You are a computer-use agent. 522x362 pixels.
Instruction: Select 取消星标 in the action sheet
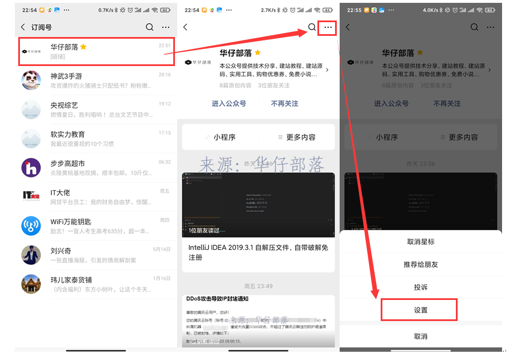click(421, 242)
